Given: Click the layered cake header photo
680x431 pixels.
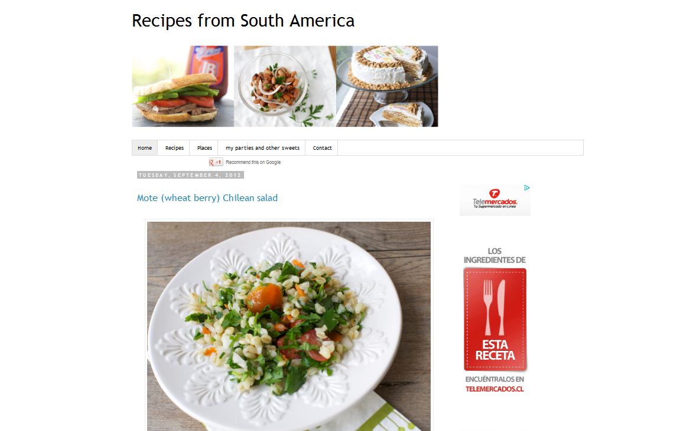Looking at the screenshot, I should 388,86.
